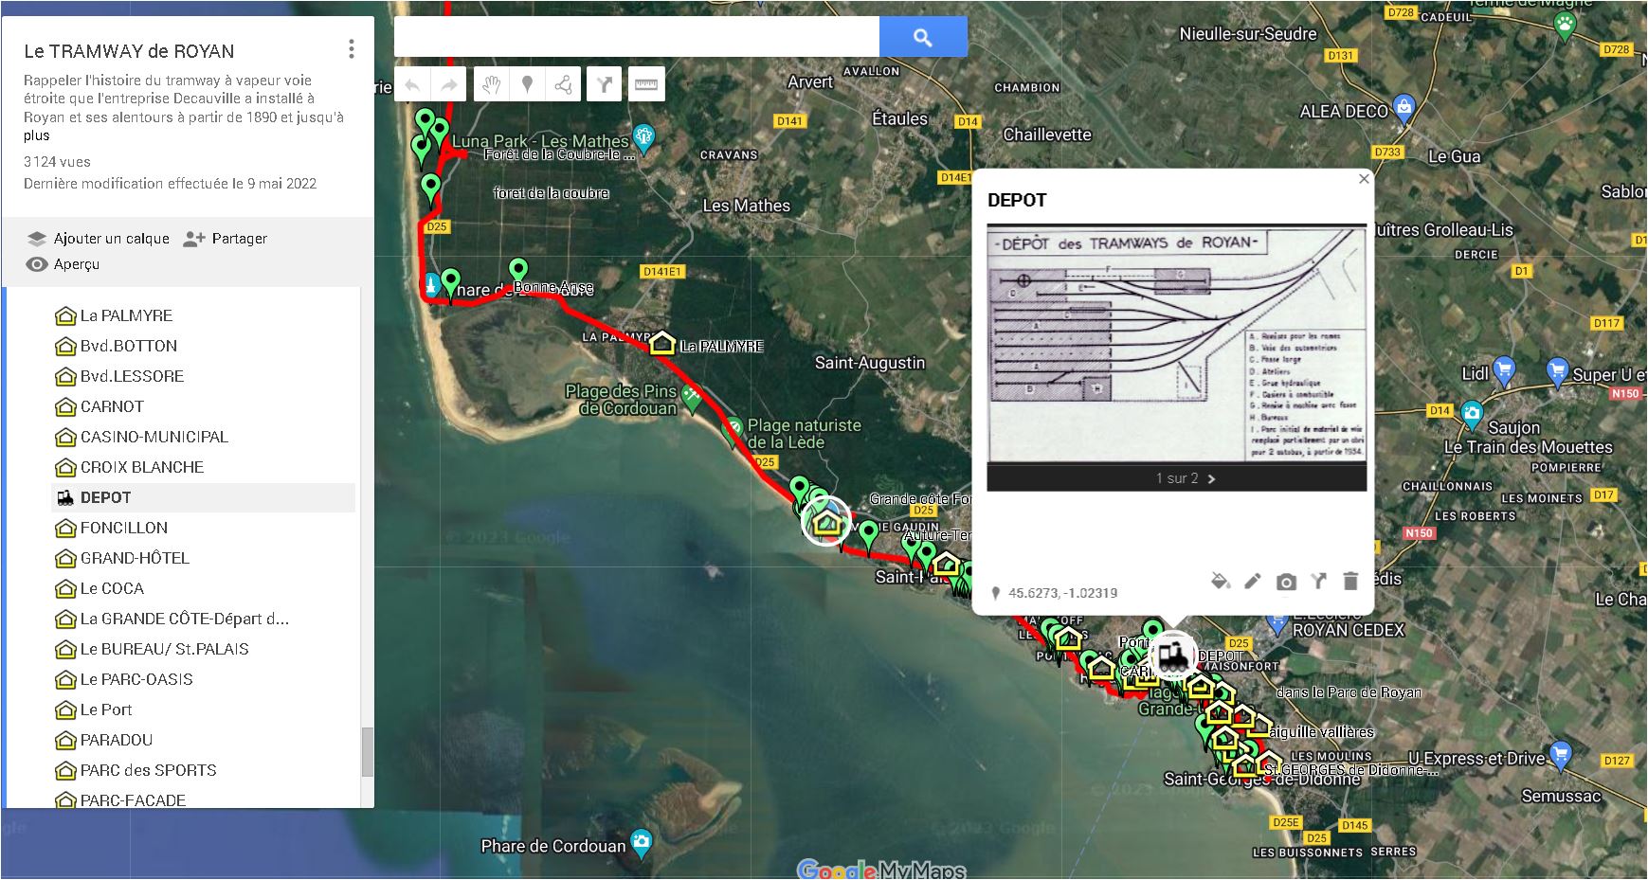Viewport: 1648px width, 880px height.
Task: Select Le BUREAU/ St.PALAIS in list
Action: (204, 649)
